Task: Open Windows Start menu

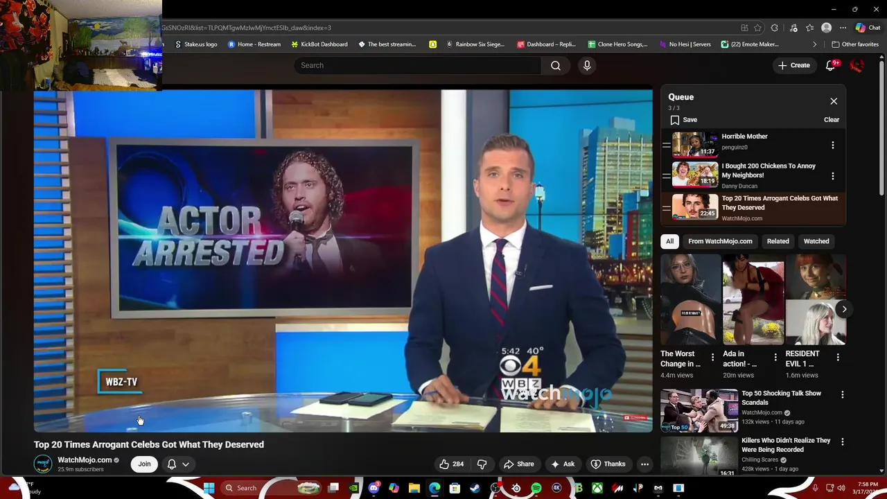Action: (x=209, y=488)
